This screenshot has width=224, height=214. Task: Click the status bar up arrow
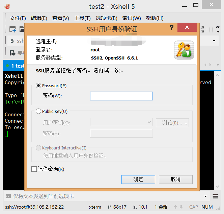click(175, 207)
